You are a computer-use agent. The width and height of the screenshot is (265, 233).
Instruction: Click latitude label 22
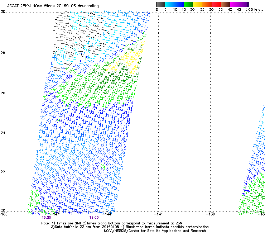click(3, 172)
